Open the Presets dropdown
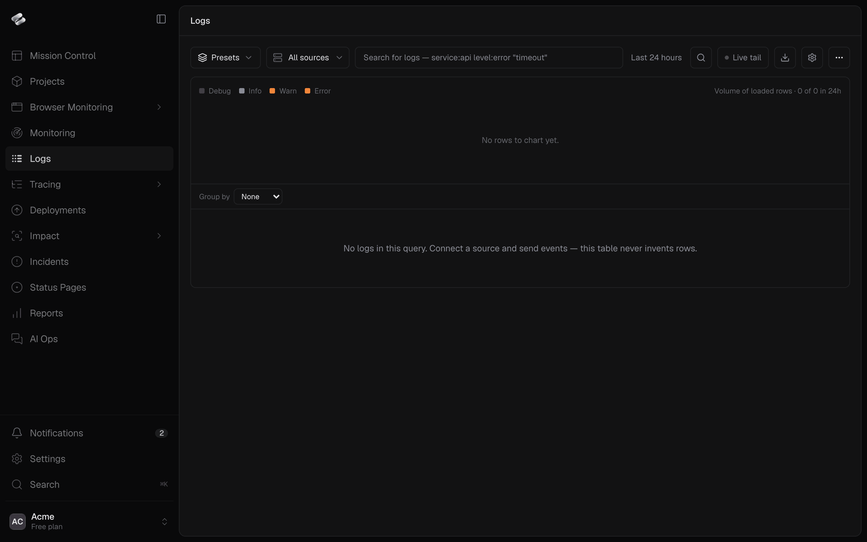The image size is (867, 542). [225, 58]
